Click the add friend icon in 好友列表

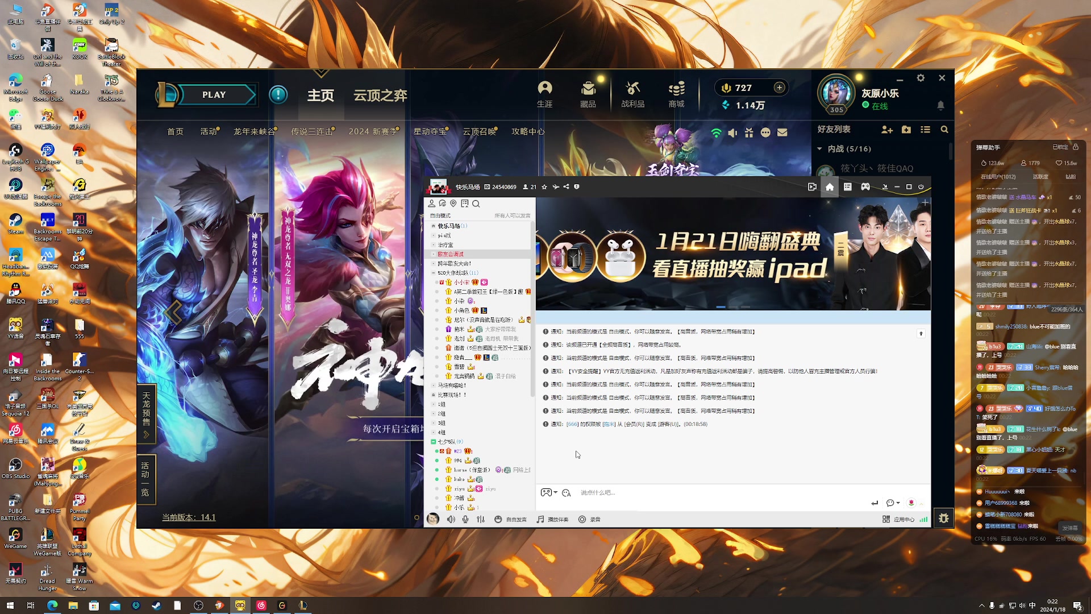click(x=887, y=130)
